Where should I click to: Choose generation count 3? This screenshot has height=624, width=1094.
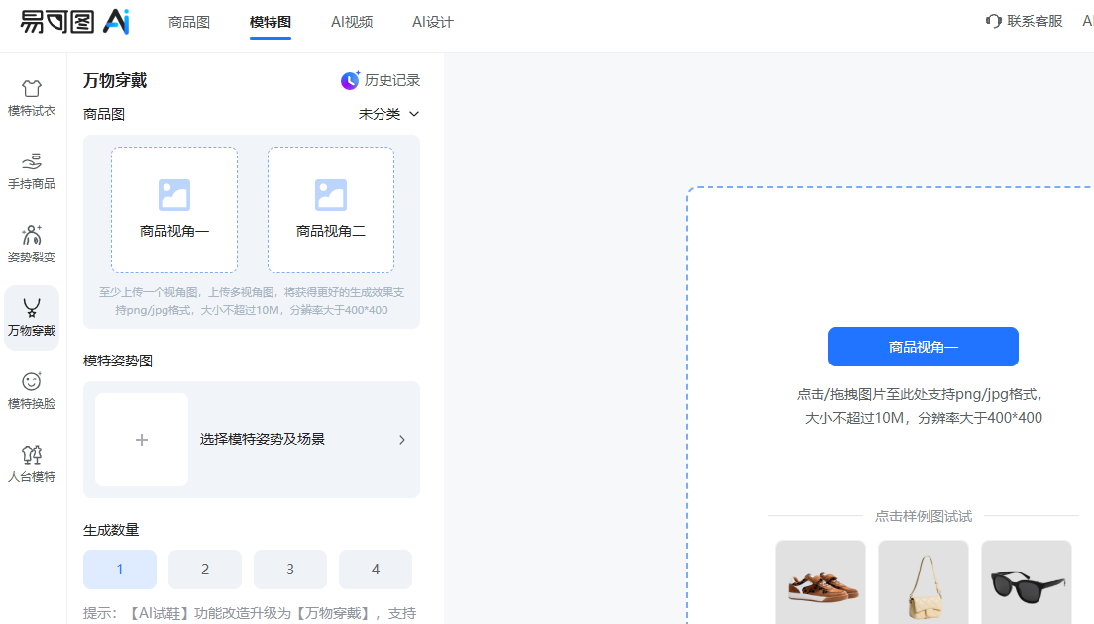[290, 570]
